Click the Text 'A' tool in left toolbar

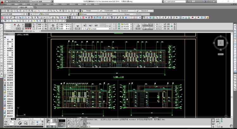[x=2, y=74]
